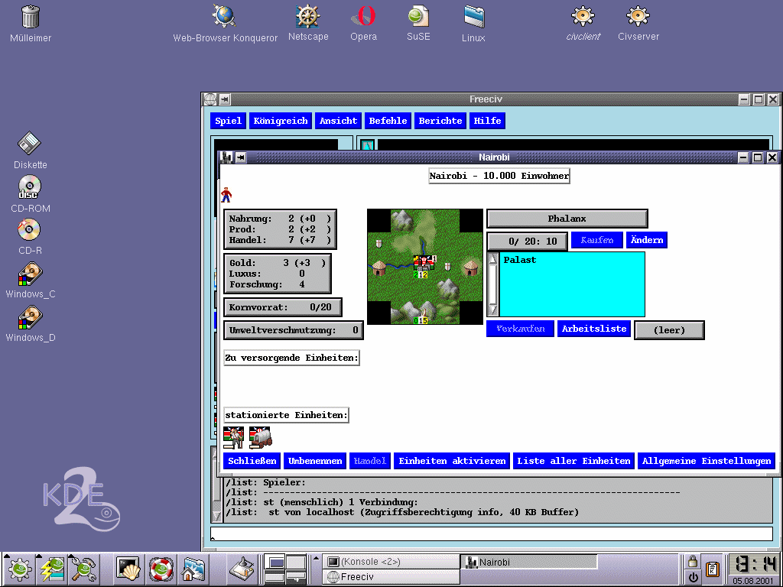Image resolution: width=783 pixels, height=587 pixels.
Task: Click Ändern to change production
Action: coord(647,240)
